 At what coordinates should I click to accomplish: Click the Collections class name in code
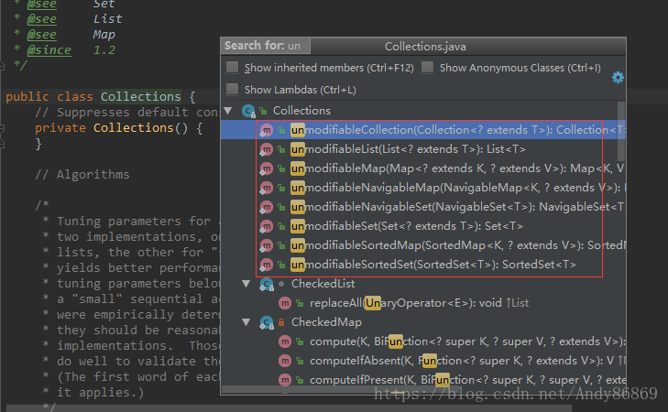(140, 97)
